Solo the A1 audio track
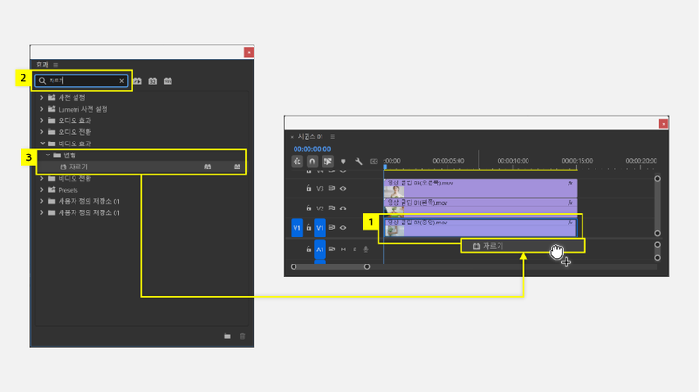Screen dimensions: 699x392 click(355, 250)
